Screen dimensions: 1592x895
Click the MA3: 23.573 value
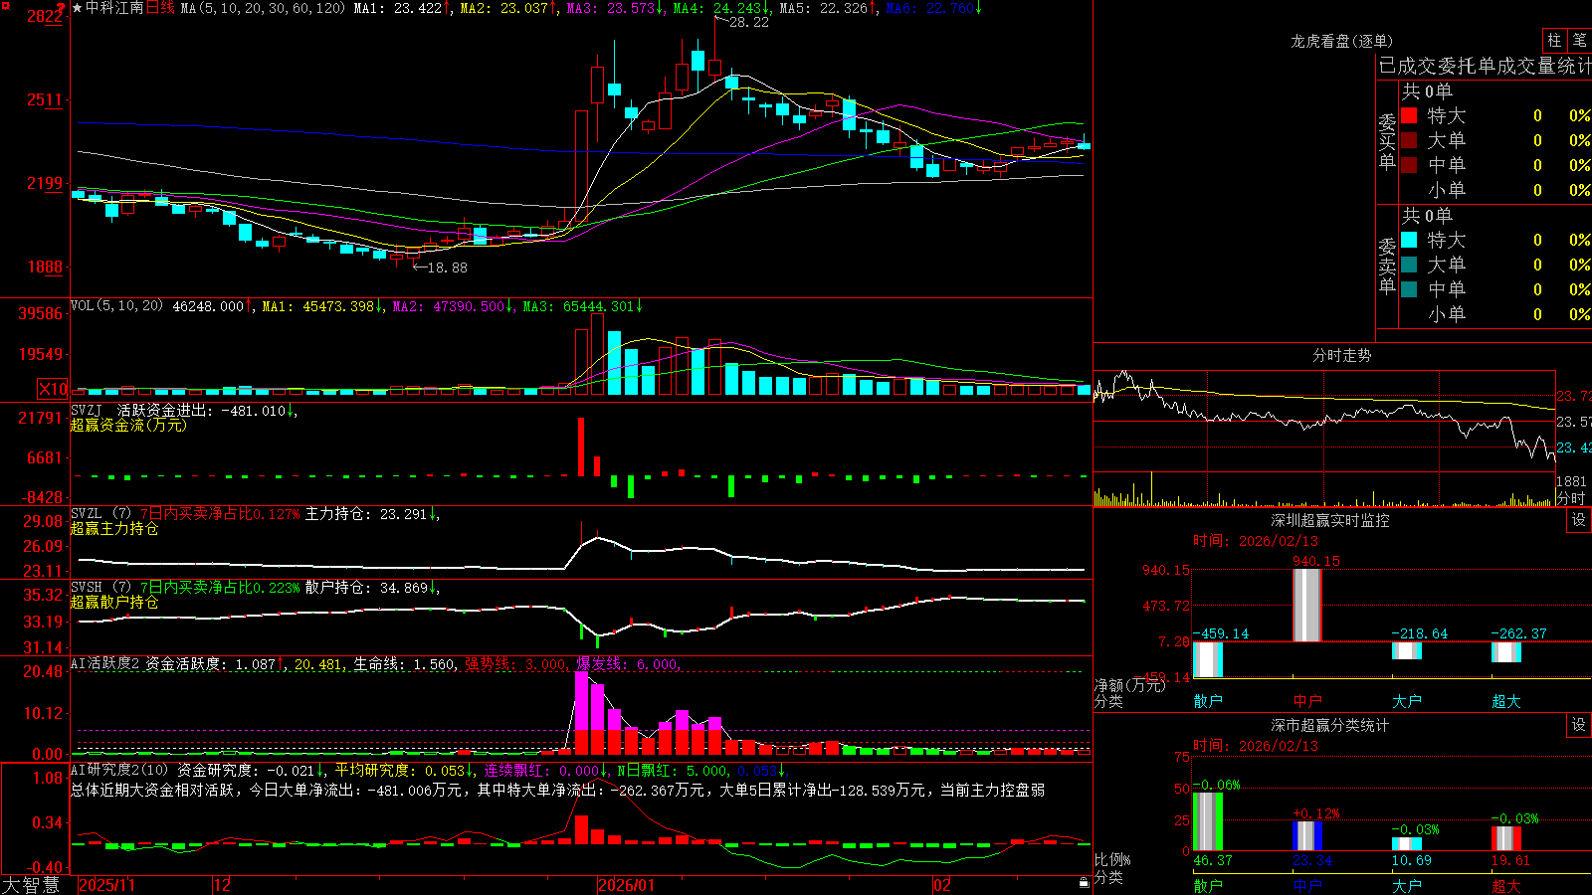point(616,8)
